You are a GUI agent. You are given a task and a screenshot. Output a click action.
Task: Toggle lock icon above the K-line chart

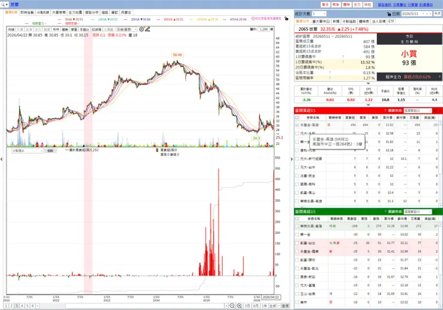(x=287, y=19)
